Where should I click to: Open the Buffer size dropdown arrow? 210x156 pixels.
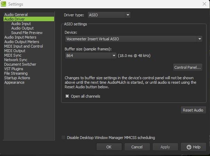pyautogui.click(x=114, y=56)
